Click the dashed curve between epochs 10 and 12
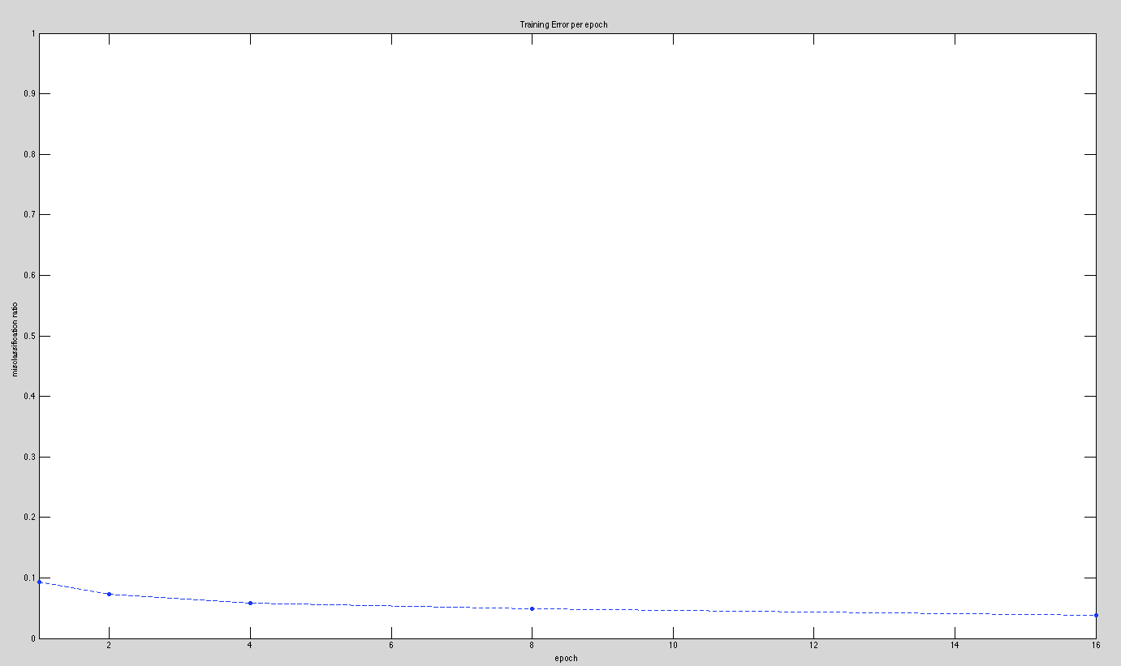1121x666 pixels. [x=743, y=611]
